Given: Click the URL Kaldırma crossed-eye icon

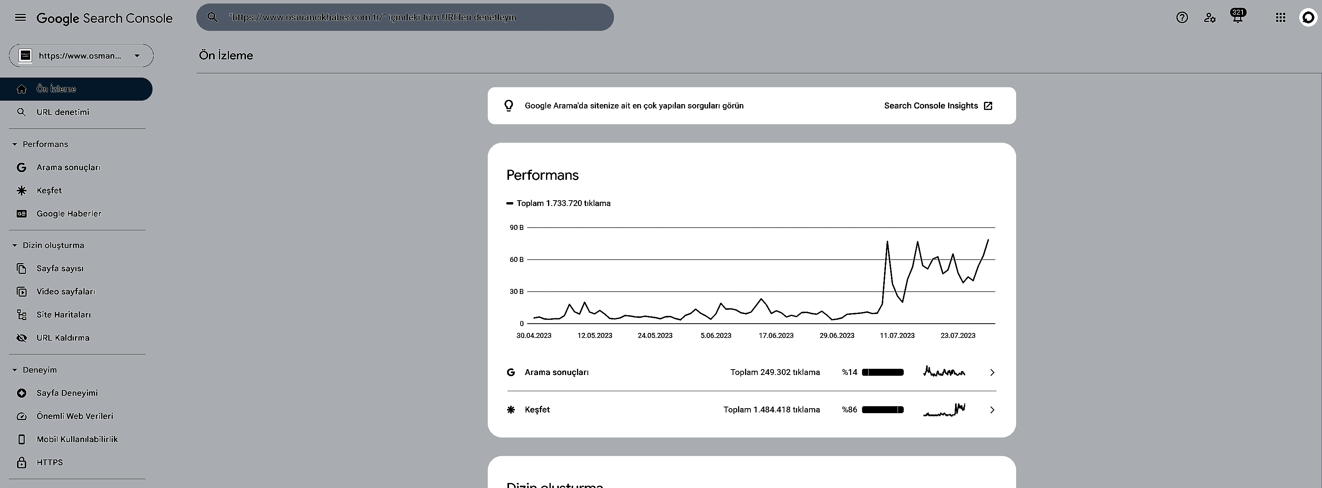Looking at the screenshot, I should (22, 338).
